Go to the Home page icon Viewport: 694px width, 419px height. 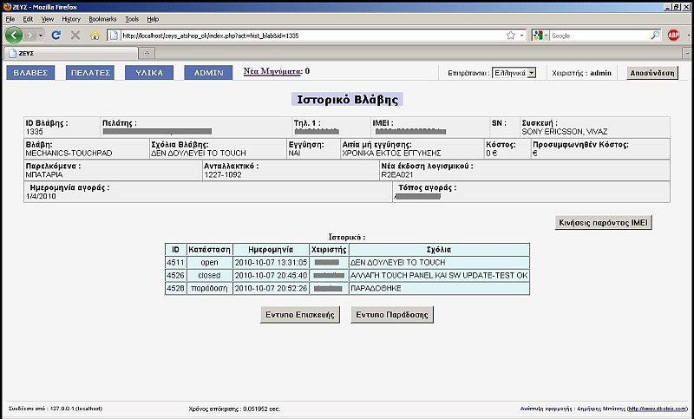[x=95, y=36]
